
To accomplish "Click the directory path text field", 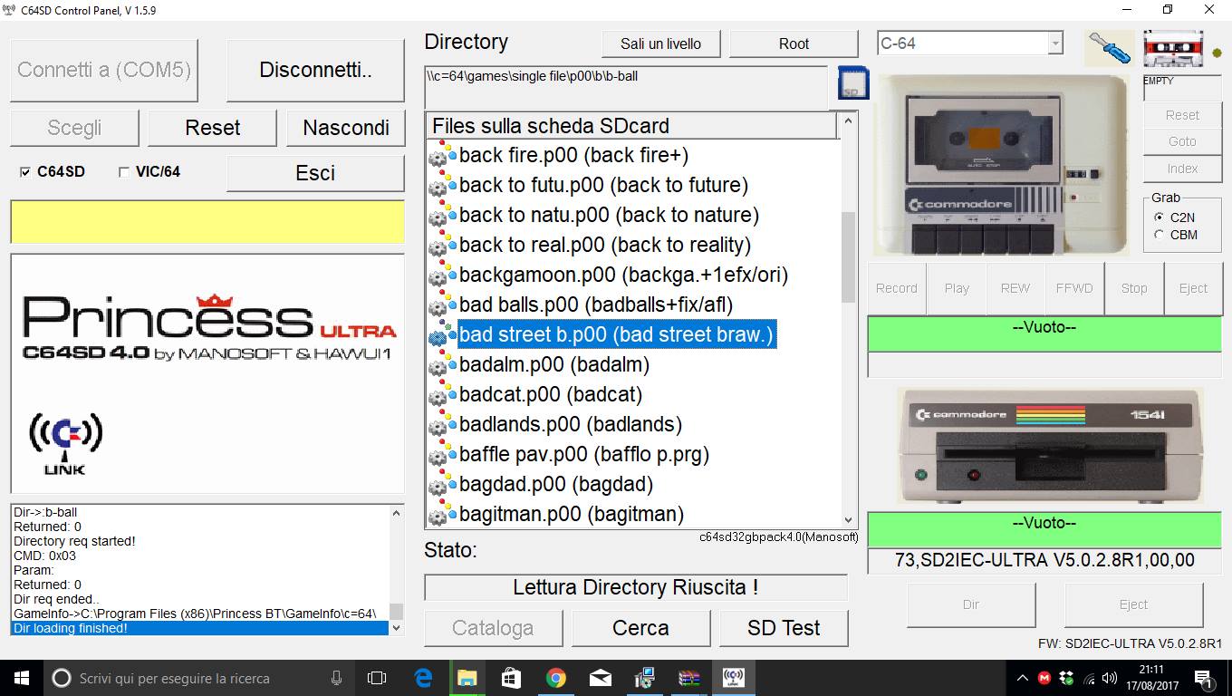I will tap(626, 87).
